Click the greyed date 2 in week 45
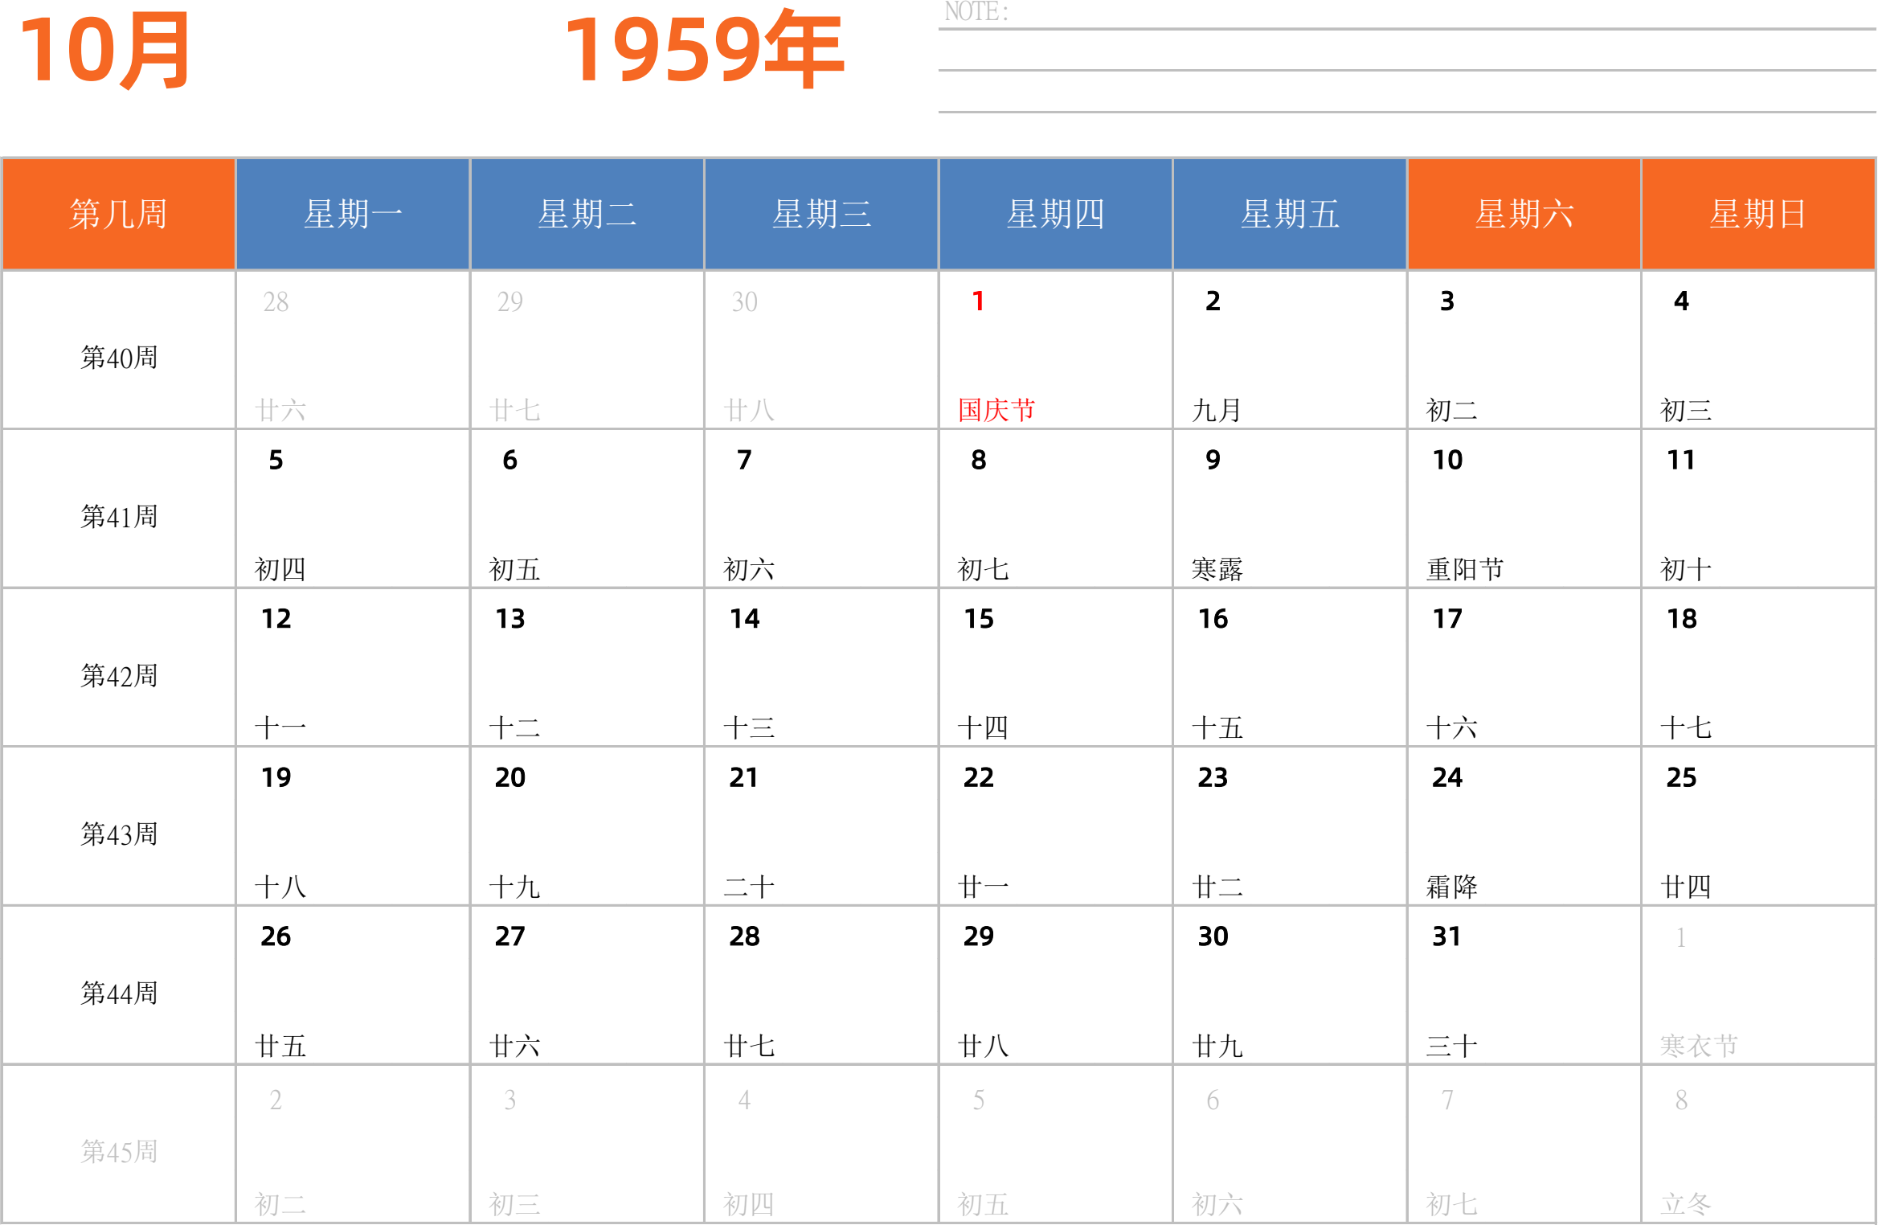Screen dimensions: 1878x1225 tap(276, 1100)
